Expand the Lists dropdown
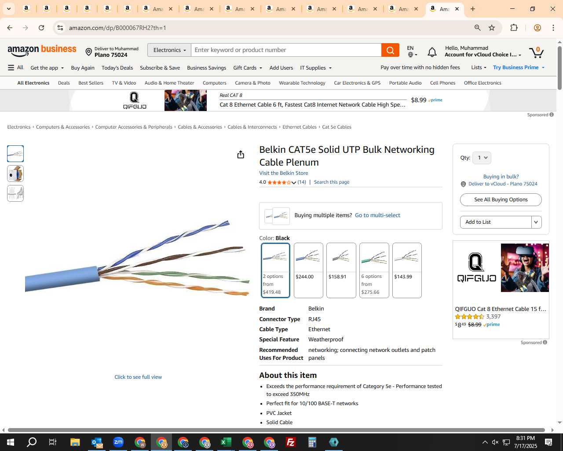 (479, 67)
